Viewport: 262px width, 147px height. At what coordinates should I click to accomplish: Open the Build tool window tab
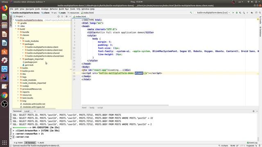pyautogui.click(x=41, y=143)
